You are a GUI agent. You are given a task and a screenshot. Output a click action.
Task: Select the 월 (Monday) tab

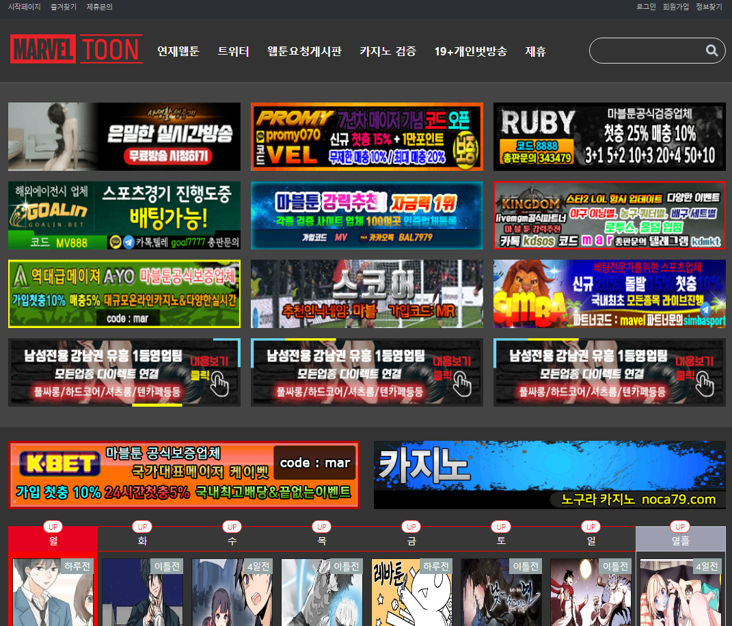pos(53,540)
